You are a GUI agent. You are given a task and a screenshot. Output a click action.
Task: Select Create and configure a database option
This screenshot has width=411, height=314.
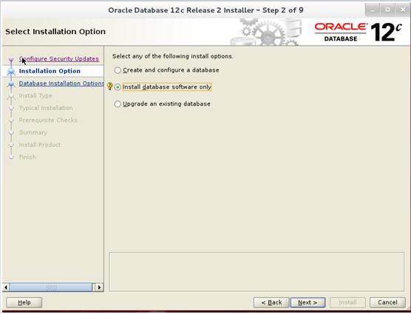166,70
